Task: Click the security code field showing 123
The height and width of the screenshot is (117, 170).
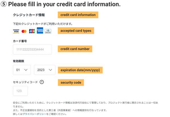Action: 20,91
